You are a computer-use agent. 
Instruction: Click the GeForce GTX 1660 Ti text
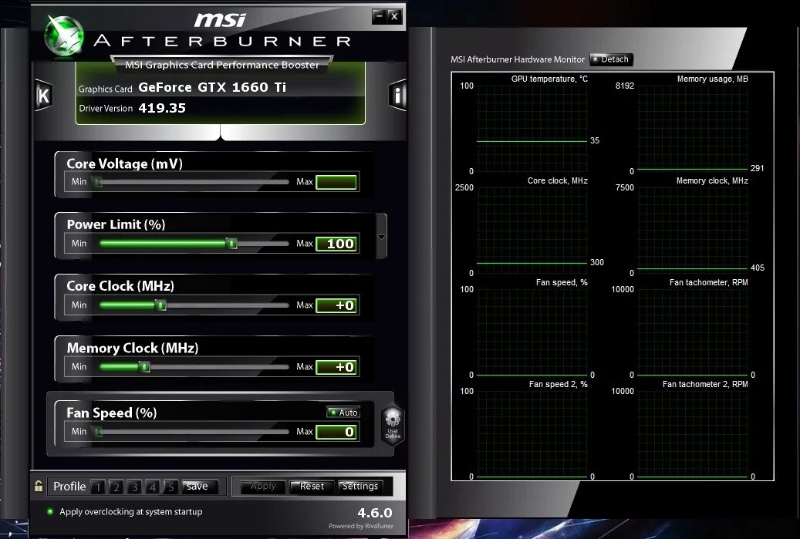click(x=212, y=87)
